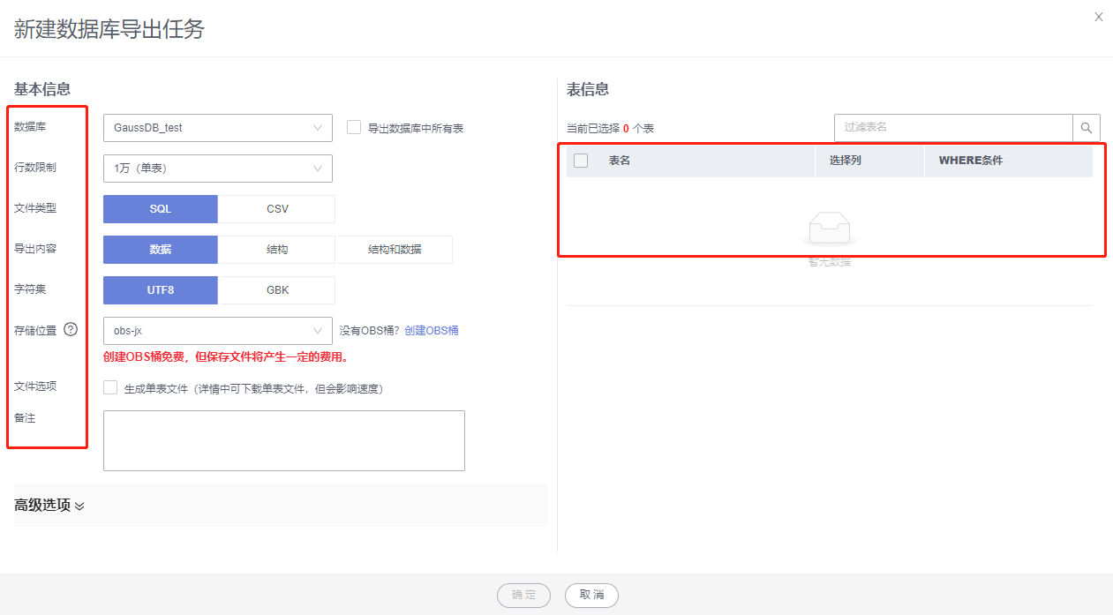This screenshot has height=615, width=1113.
Task: Pick UTF8 character set
Action: 161,290
